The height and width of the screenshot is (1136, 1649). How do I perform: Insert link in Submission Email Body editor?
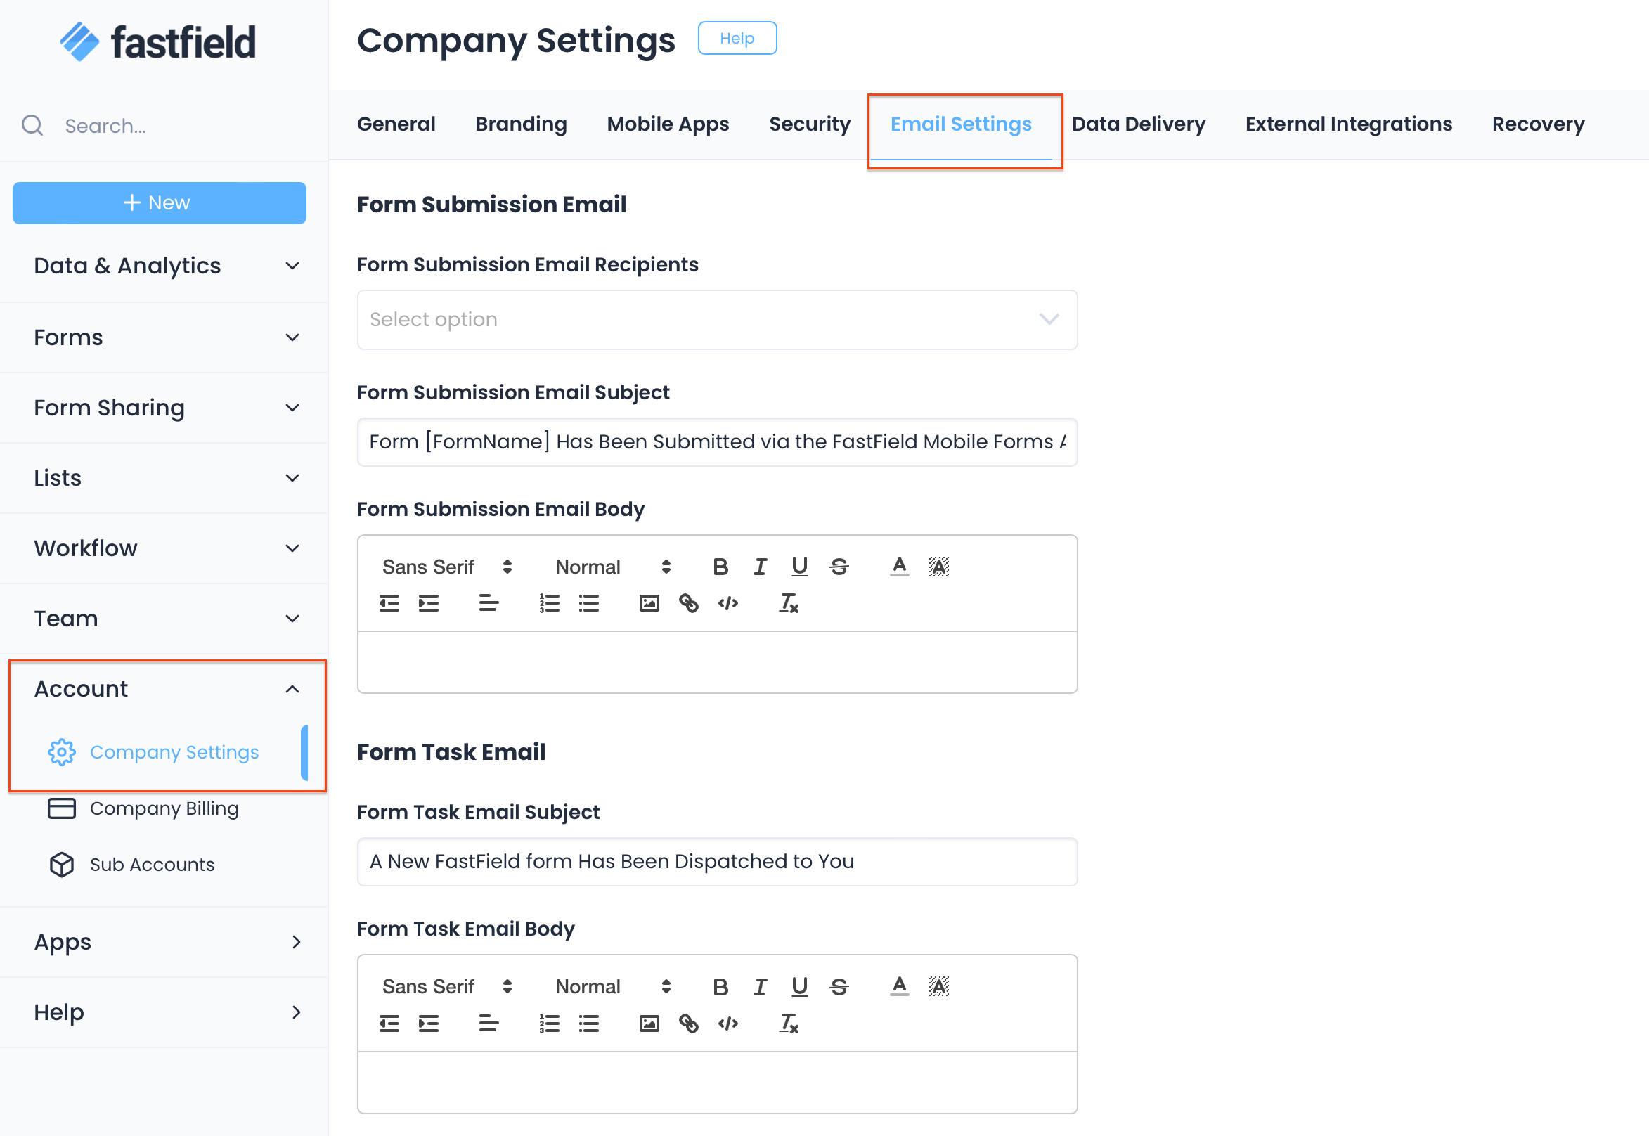point(688,604)
